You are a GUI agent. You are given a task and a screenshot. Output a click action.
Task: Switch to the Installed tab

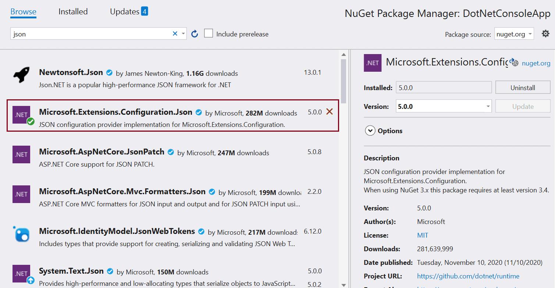[73, 12]
